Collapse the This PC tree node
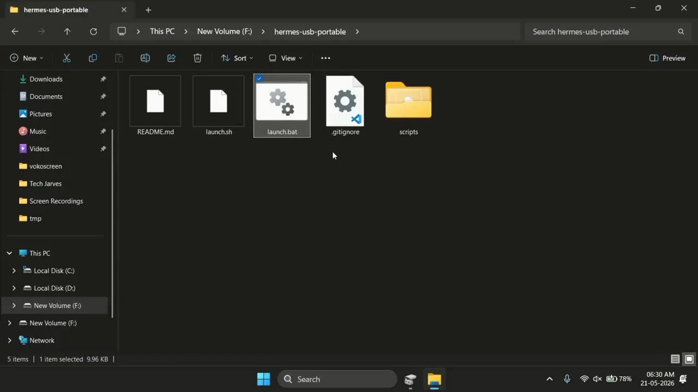 (9, 253)
